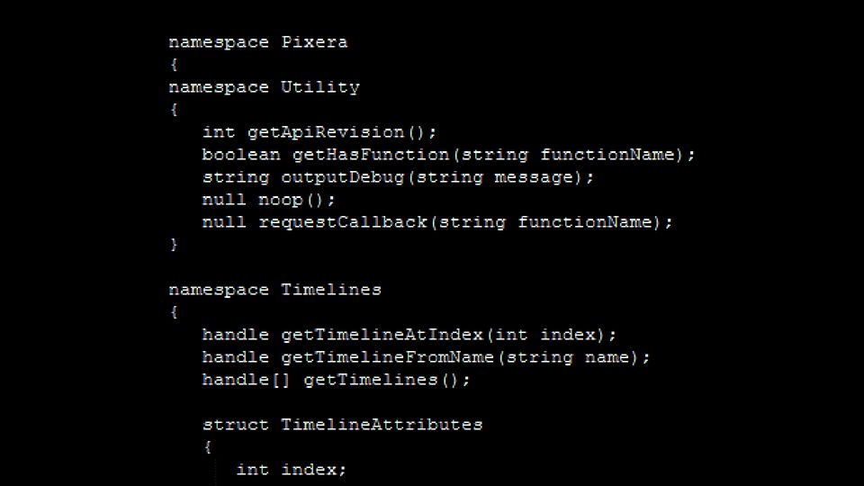Click the opening brace under struct TimelineAttributes

pos(208,447)
